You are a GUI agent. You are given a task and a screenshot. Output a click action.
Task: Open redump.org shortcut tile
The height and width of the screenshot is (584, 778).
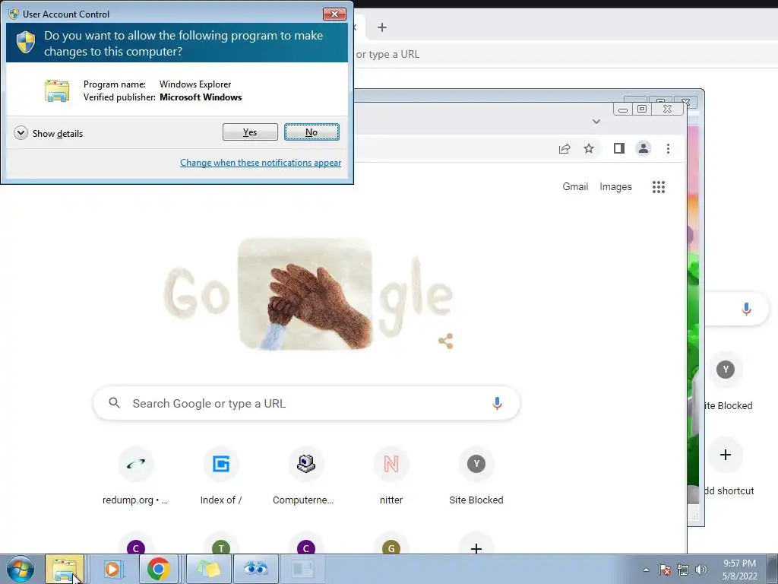[x=135, y=476]
